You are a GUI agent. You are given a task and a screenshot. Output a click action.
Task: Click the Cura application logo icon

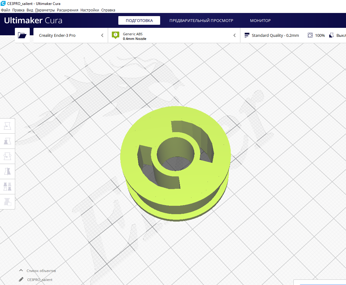point(3,3)
